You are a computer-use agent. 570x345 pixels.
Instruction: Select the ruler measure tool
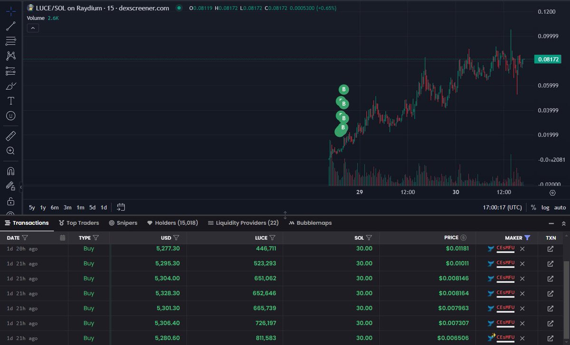coord(10,136)
